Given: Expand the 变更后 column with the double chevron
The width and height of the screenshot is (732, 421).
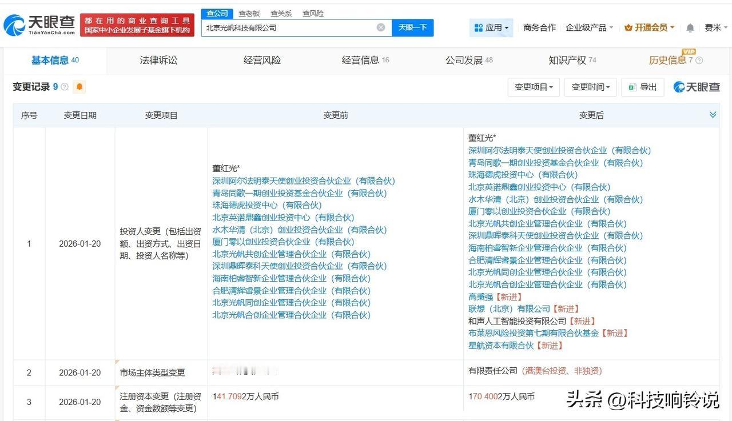Looking at the screenshot, I should tap(713, 114).
